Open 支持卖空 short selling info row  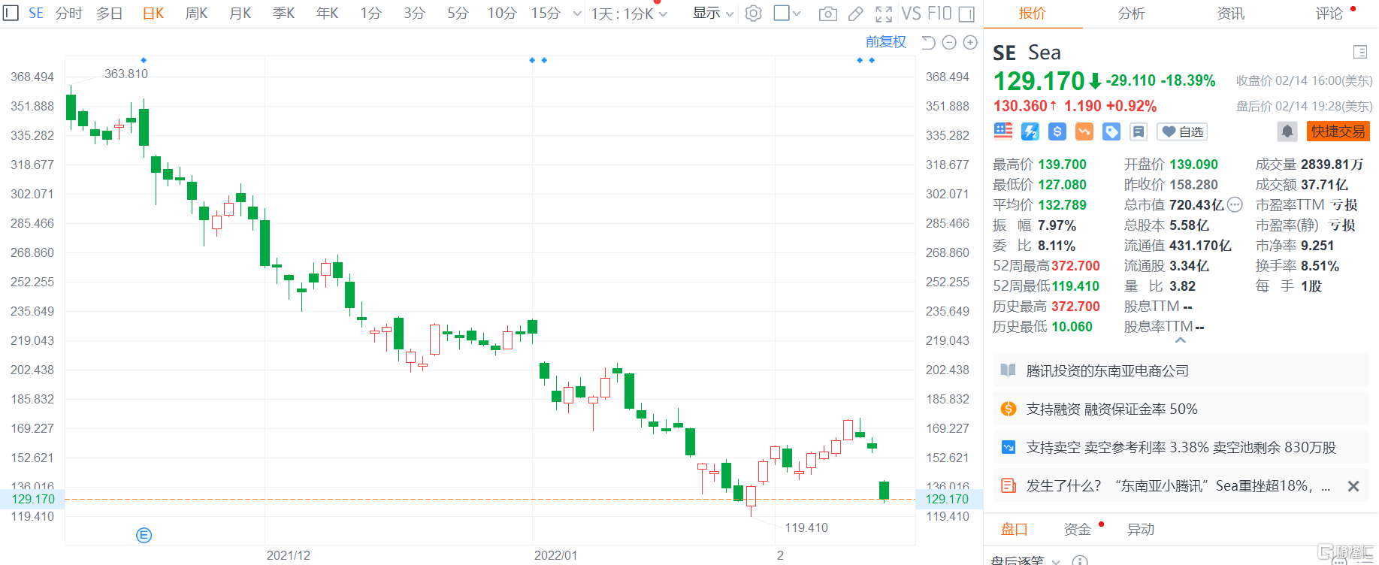click(x=1181, y=447)
